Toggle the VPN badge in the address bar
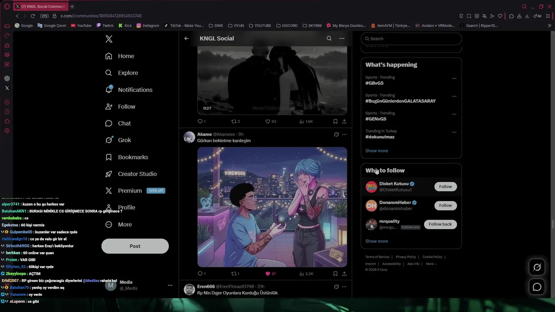 [x=44, y=16]
